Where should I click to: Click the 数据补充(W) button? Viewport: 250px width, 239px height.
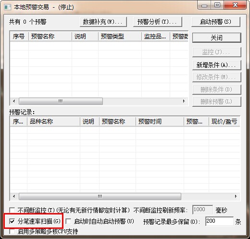tap(103, 22)
